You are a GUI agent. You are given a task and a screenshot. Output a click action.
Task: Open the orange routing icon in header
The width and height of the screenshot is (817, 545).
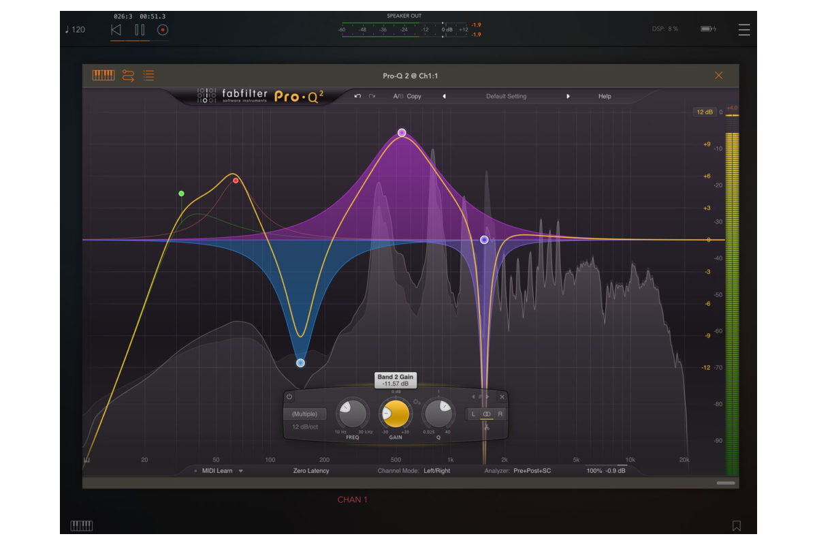tap(128, 76)
